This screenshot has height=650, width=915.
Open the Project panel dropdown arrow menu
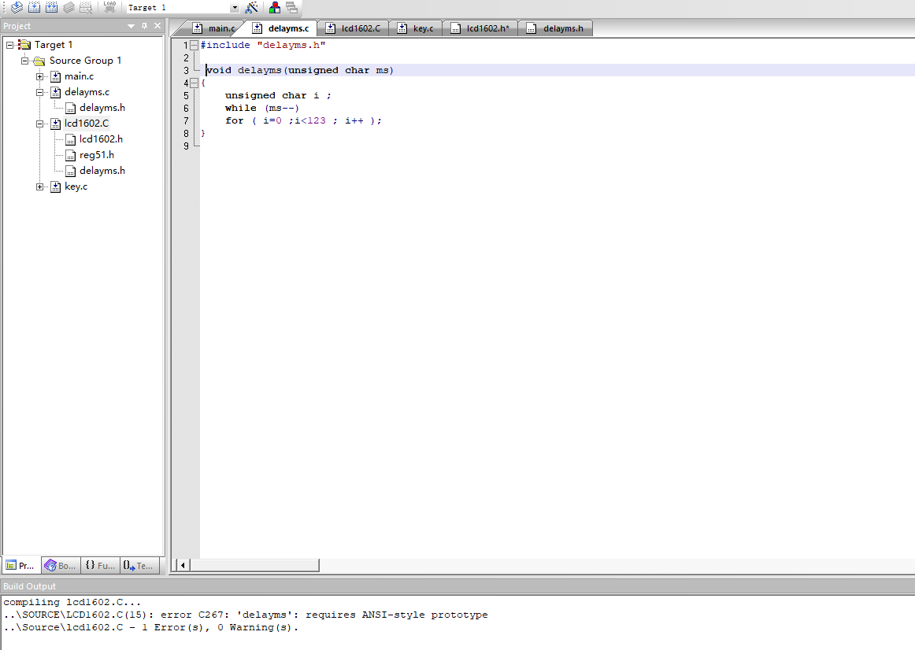pos(132,26)
